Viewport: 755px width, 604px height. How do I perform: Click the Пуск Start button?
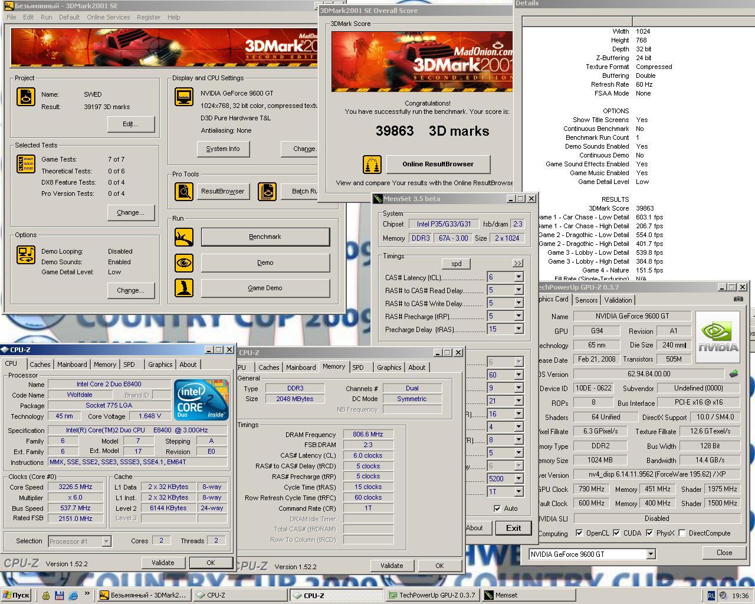pos(16,595)
